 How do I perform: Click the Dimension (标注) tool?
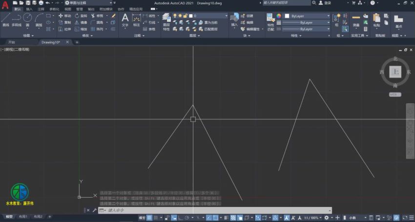coord(136,20)
